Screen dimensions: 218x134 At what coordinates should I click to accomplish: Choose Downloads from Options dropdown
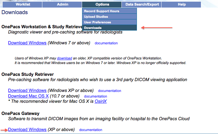[109, 28]
